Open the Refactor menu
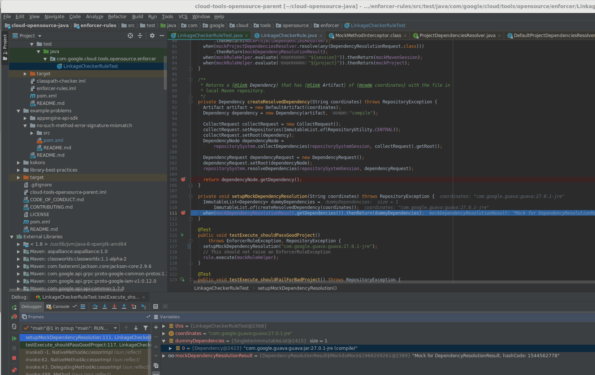595x375 pixels. pos(117,16)
